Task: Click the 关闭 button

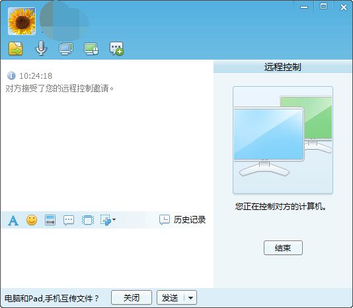Action: [132, 297]
